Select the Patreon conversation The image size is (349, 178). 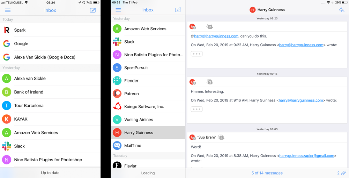148,94
